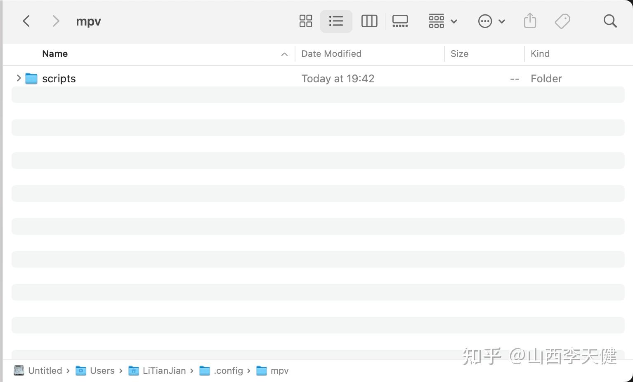
Task: Select the list view icon
Action: tap(336, 21)
